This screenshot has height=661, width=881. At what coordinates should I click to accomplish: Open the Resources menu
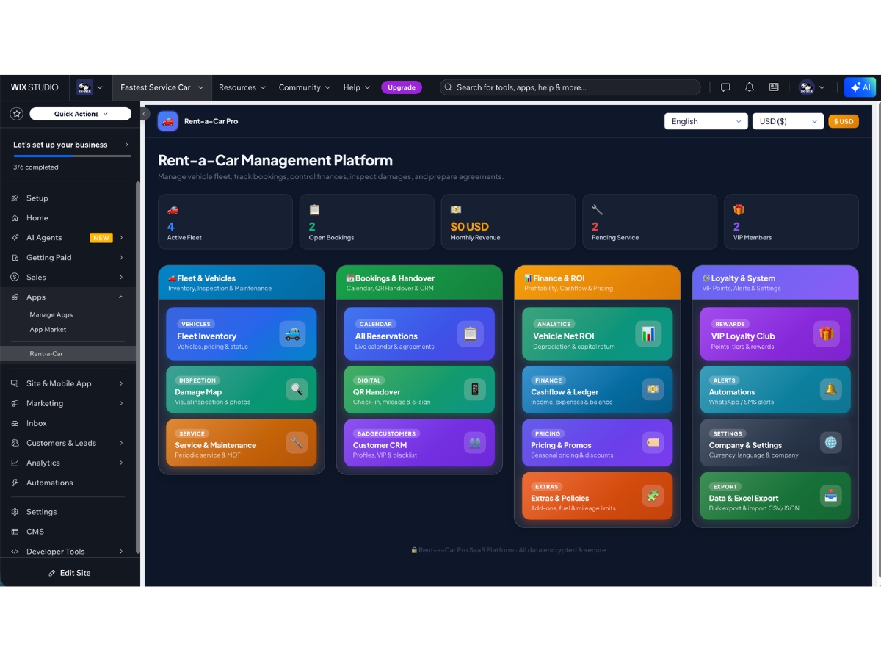pyautogui.click(x=242, y=87)
